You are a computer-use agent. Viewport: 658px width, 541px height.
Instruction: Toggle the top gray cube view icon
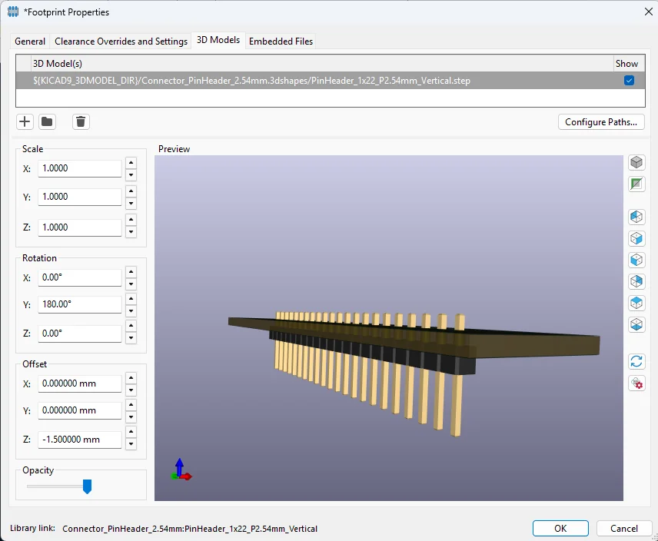636,162
